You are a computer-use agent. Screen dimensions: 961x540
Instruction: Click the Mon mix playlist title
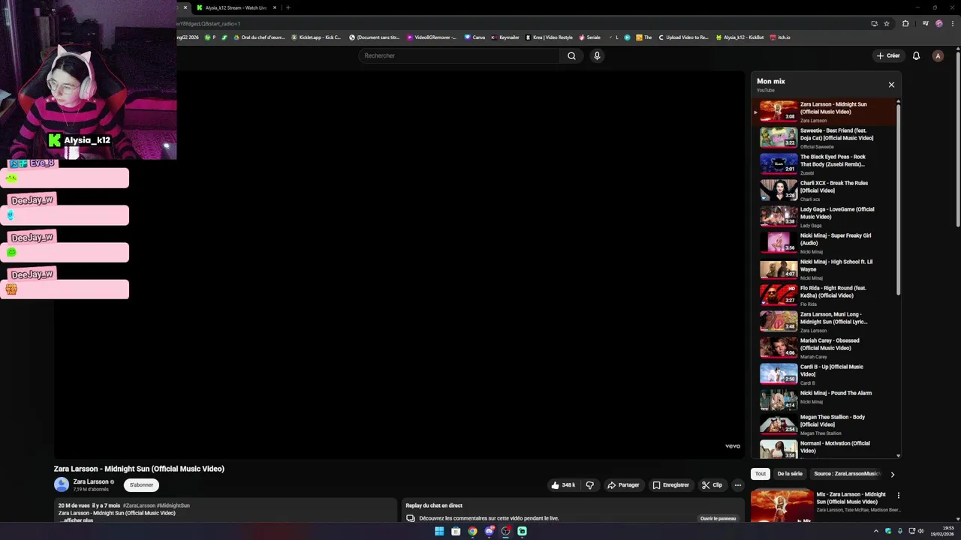tap(771, 81)
